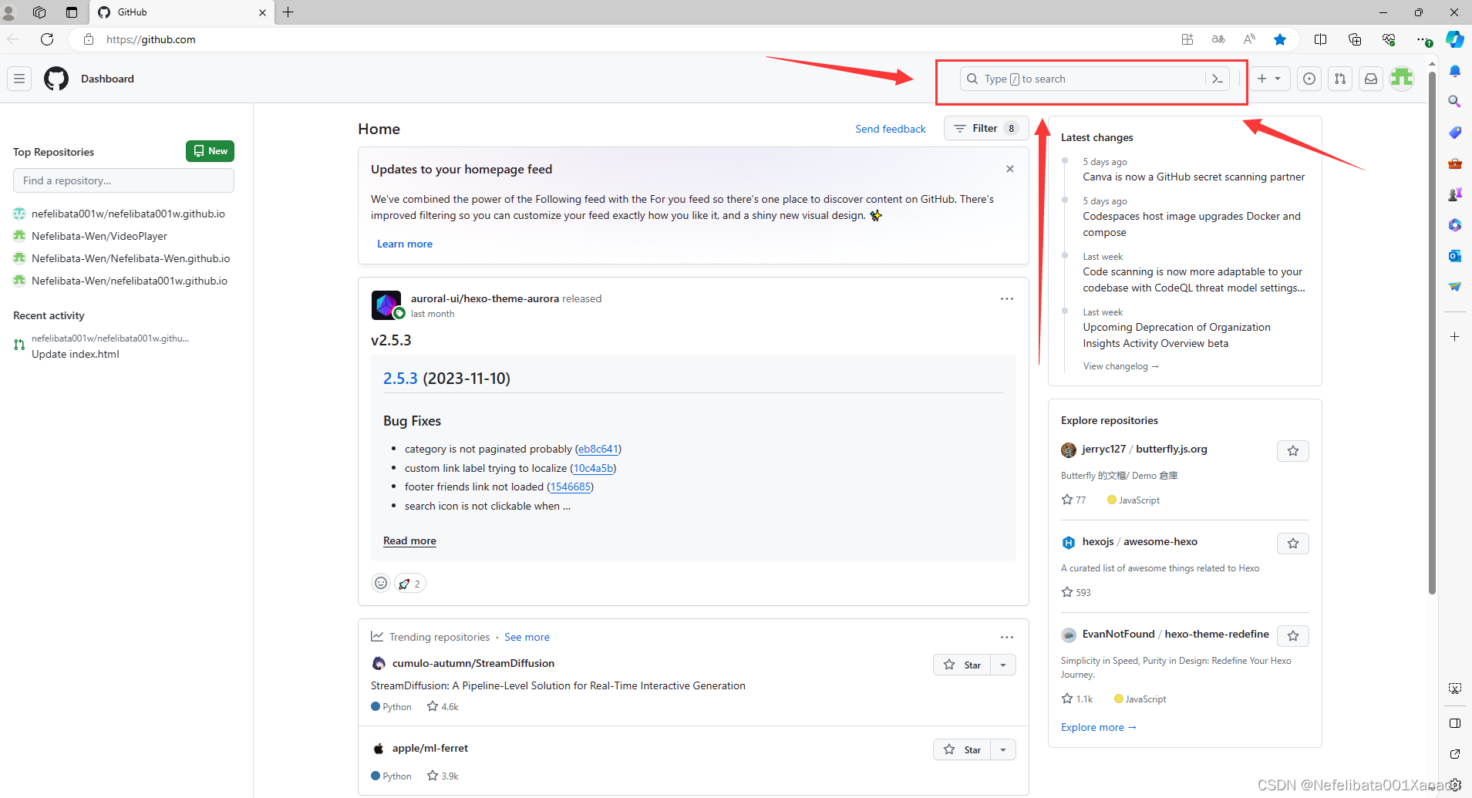Open the feed Filter button

pyautogui.click(x=985, y=129)
